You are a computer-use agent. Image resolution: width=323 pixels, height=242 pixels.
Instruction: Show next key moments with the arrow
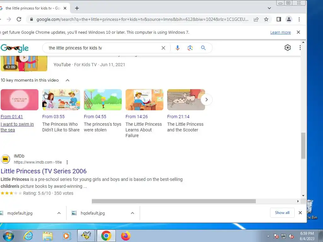click(x=206, y=100)
